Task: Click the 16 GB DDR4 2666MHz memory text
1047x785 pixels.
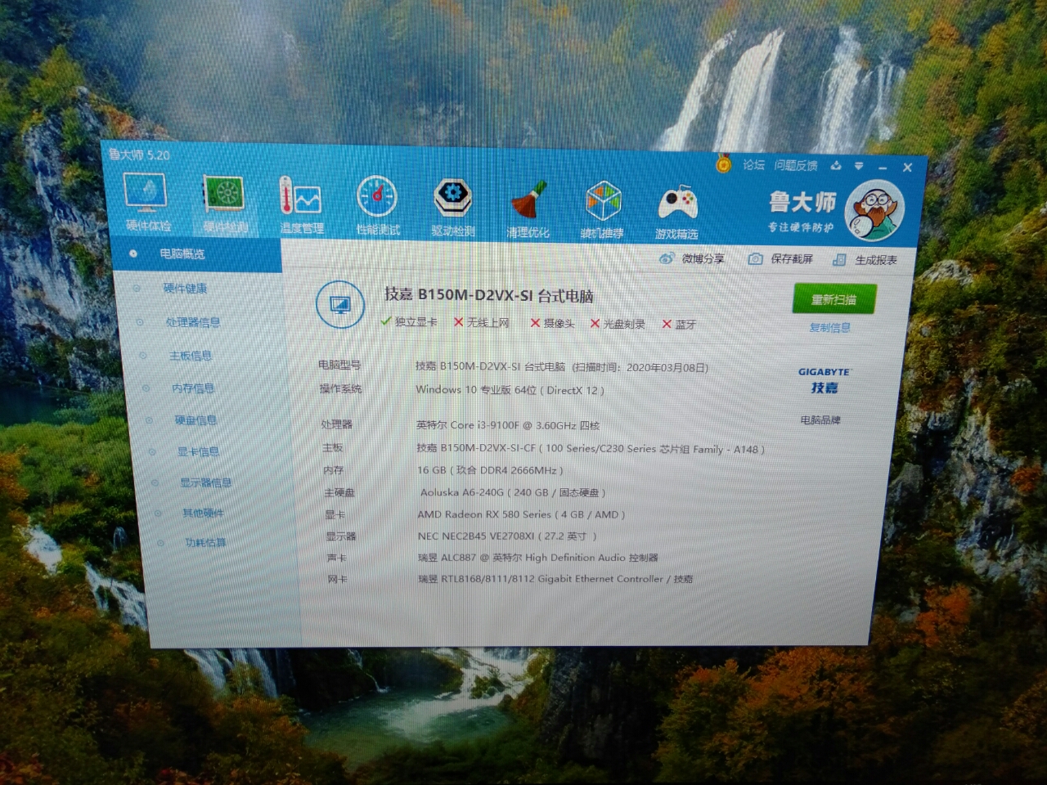Action: (490, 470)
